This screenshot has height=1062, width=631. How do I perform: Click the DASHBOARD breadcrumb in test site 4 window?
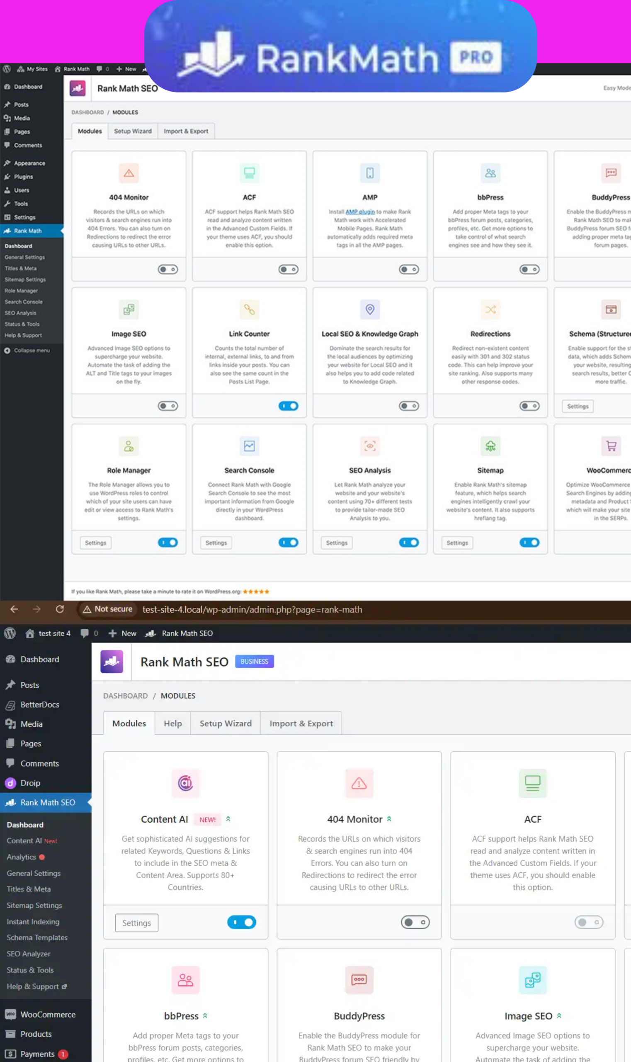coord(126,696)
